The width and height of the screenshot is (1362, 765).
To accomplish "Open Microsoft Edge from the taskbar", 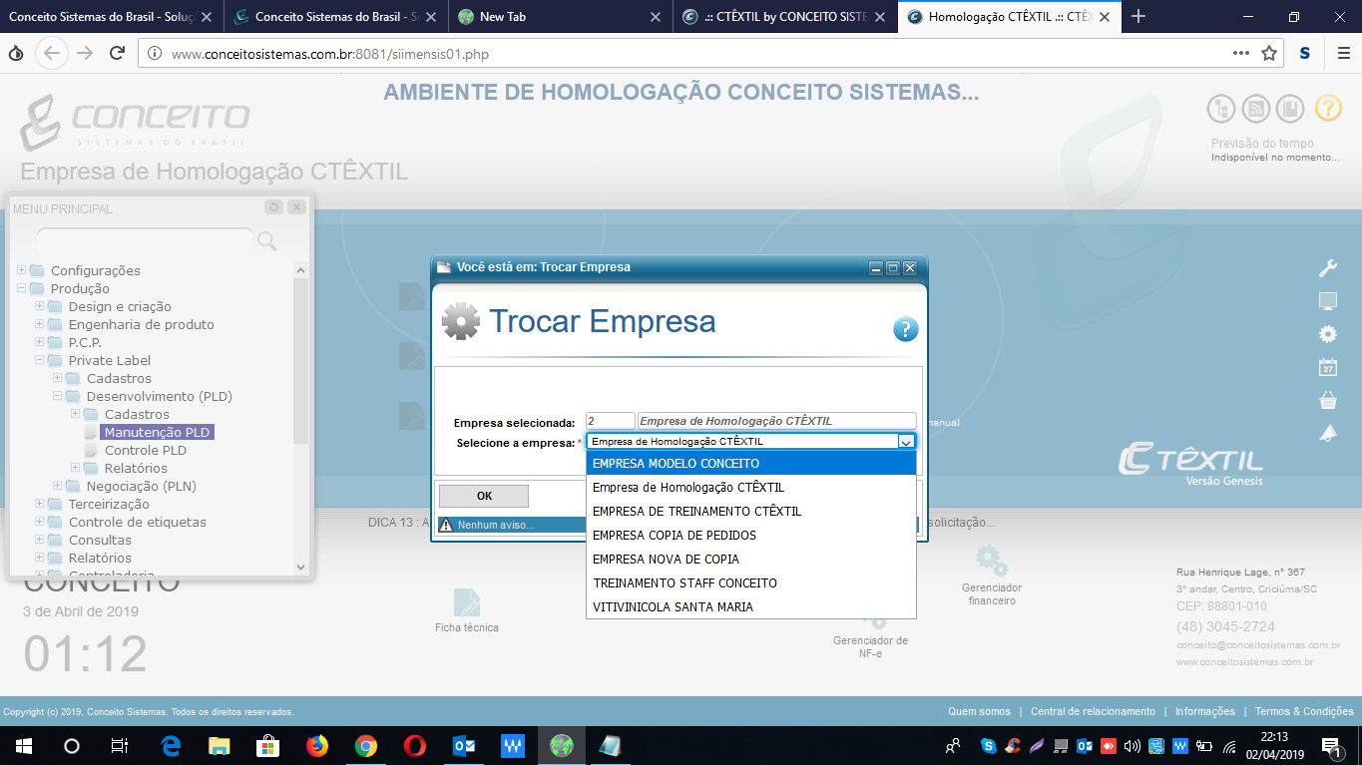I will 171,745.
